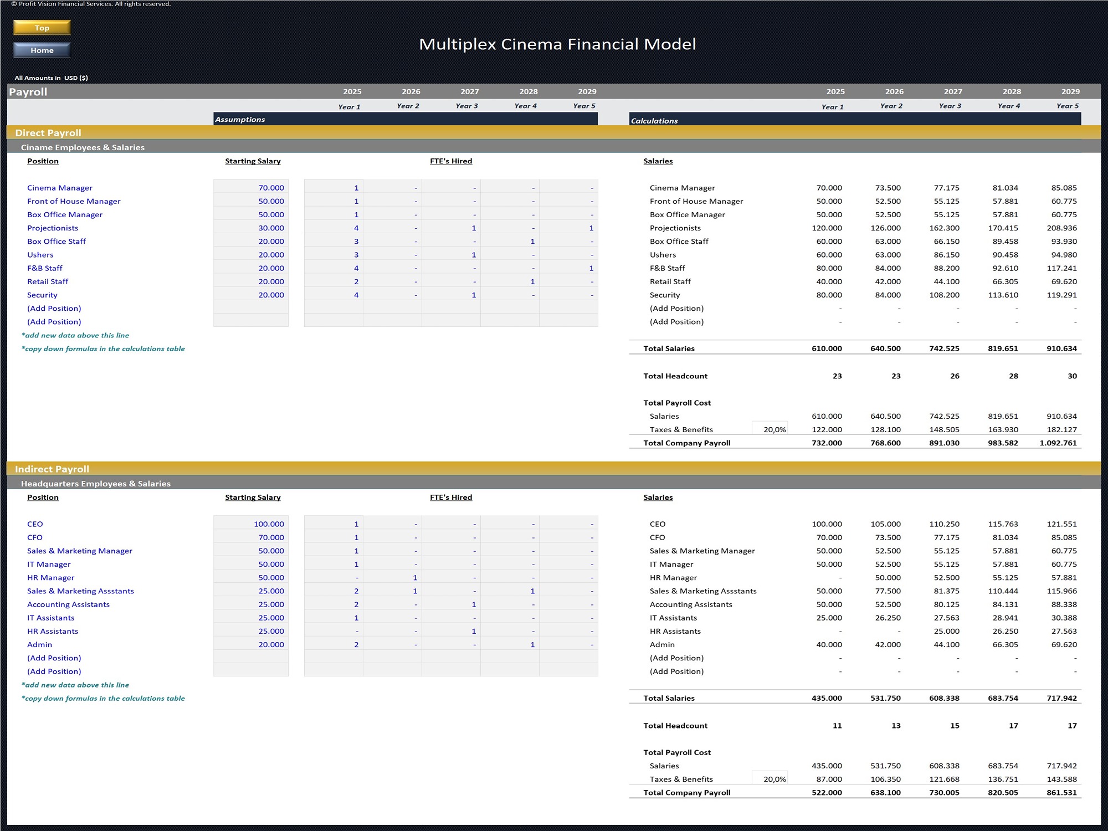Select Ciname Employees & Salaries subheader

83,147
